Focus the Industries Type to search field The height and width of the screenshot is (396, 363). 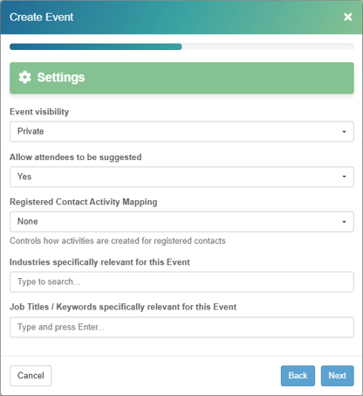[181, 281]
